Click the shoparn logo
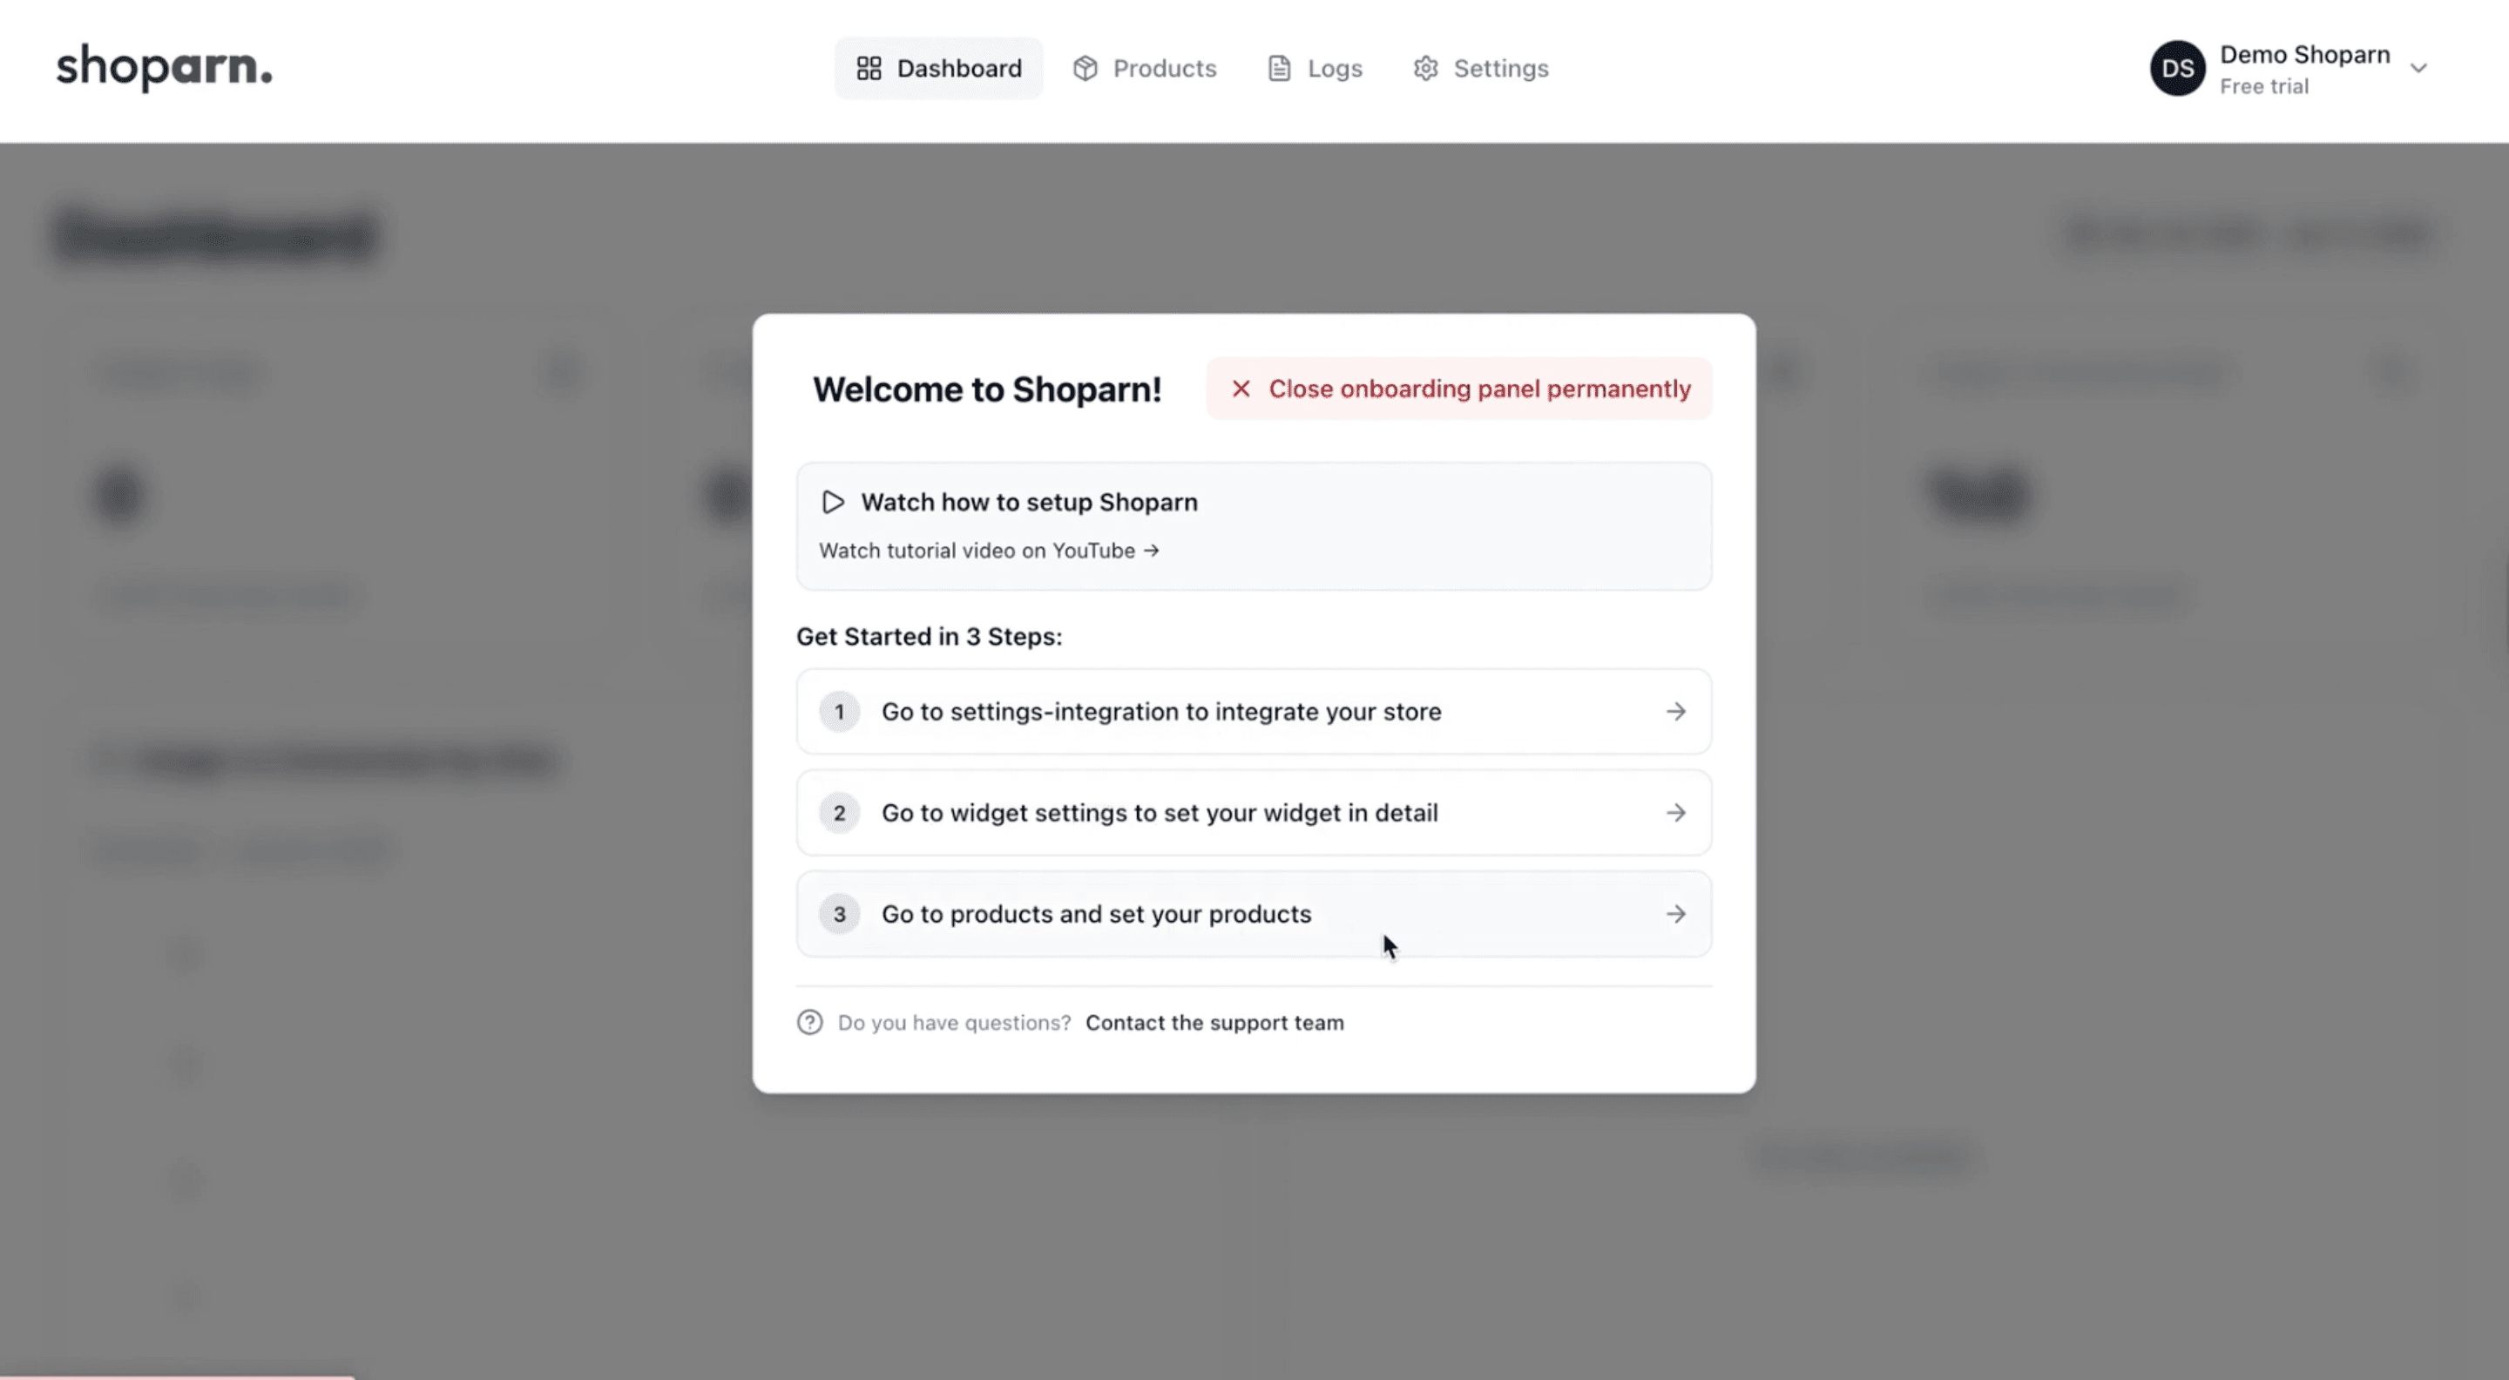 (x=163, y=67)
